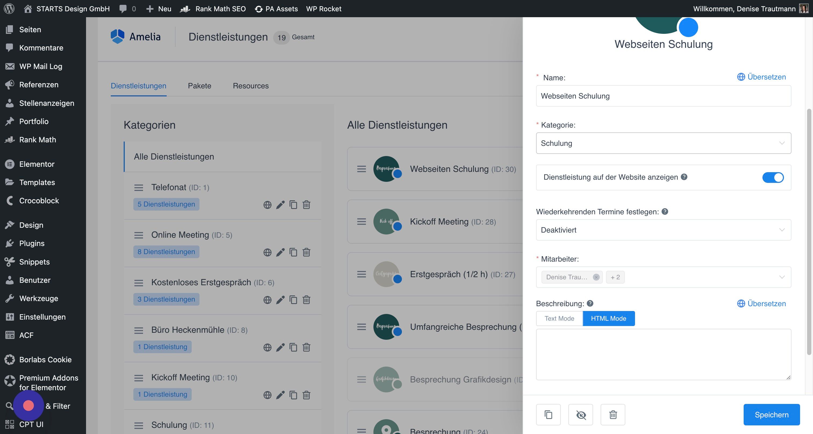Hide the service with the crossed-eye button
The height and width of the screenshot is (434, 813).
580,414
